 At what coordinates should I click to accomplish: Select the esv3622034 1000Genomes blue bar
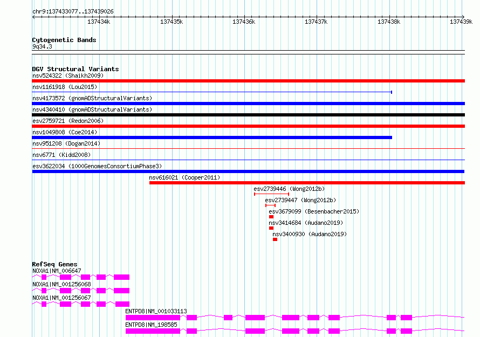tap(248, 171)
